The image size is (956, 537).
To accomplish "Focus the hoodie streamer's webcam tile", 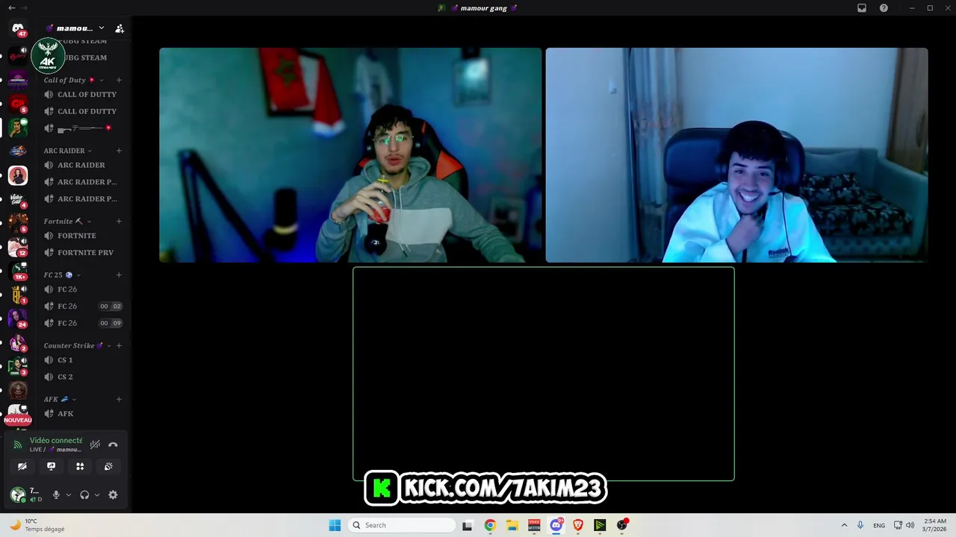I will click(350, 155).
